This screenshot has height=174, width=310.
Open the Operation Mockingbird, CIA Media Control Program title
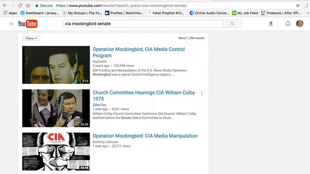[x=139, y=52]
